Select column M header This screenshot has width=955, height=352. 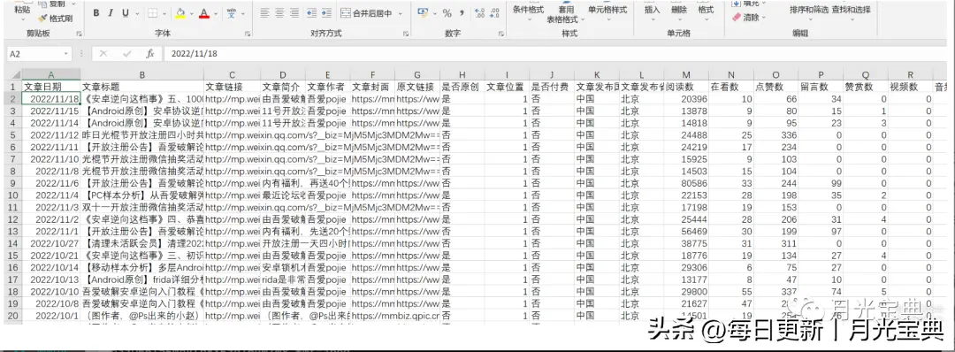(687, 75)
